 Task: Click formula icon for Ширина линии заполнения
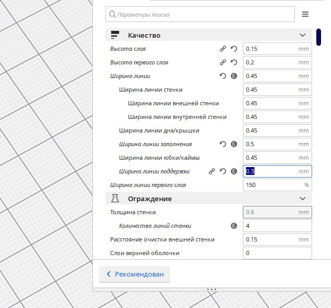click(234, 144)
